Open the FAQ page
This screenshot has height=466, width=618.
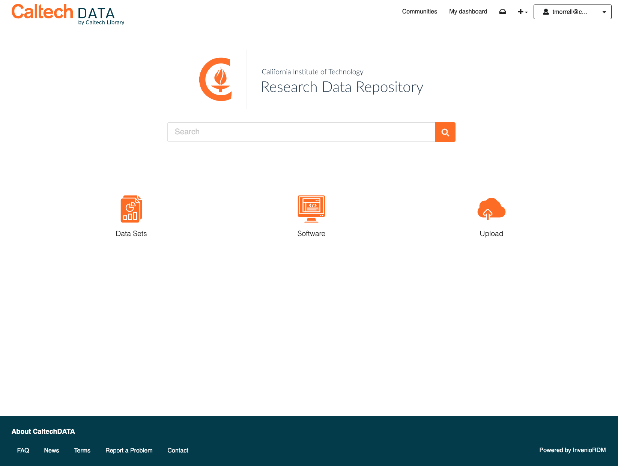pyautogui.click(x=23, y=450)
